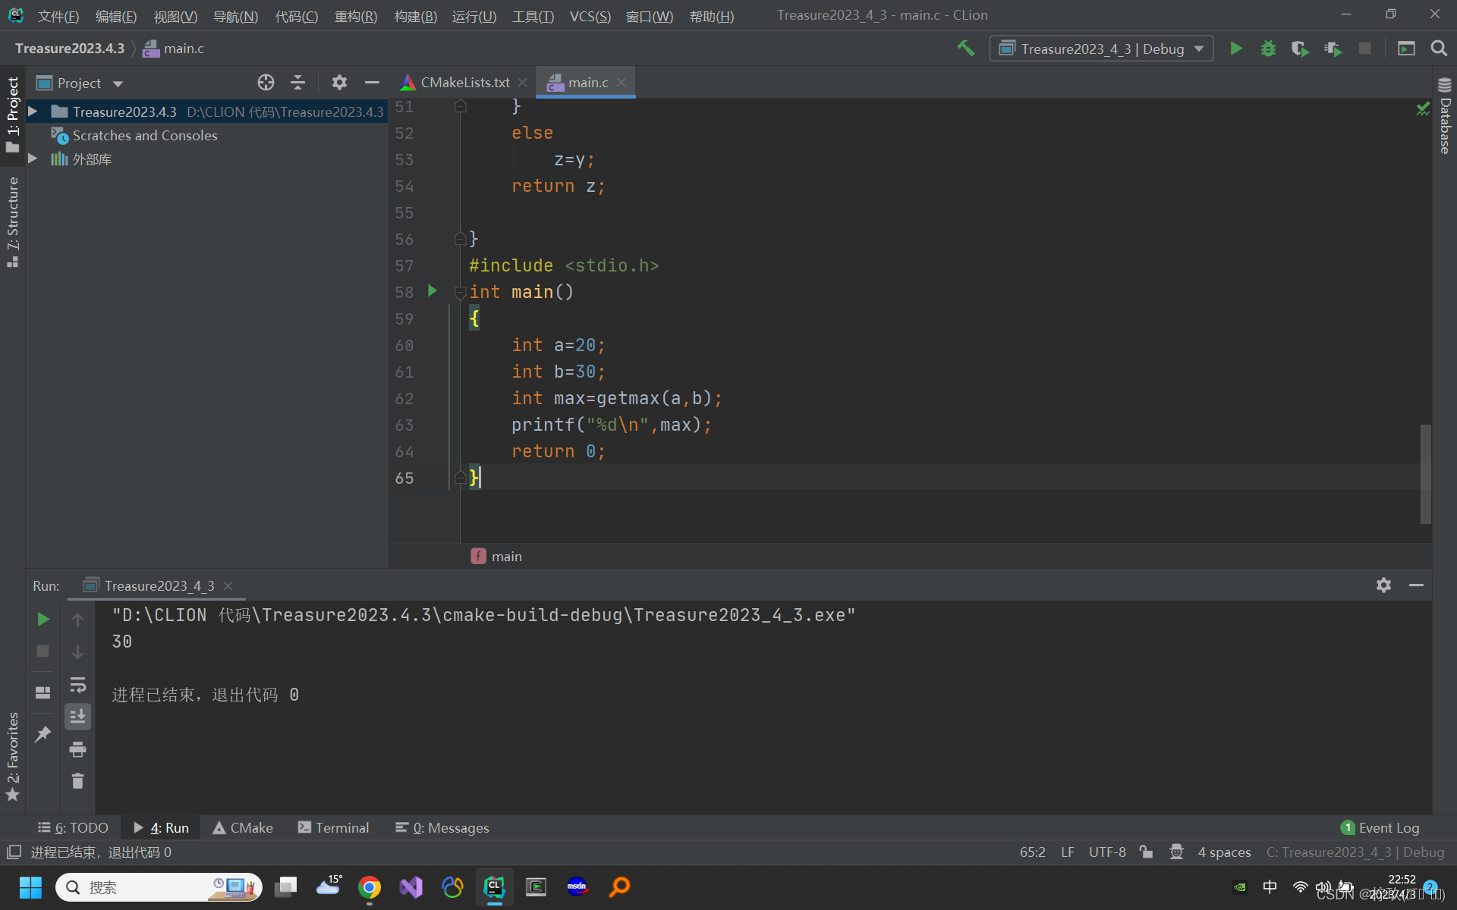1457x910 pixels.
Task: Toggle Scroll to End in Run console
Action: (x=77, y=717)
